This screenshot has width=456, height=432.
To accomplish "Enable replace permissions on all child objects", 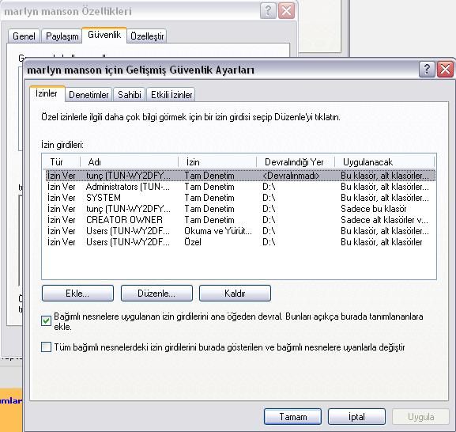I will (x=46, y=347).
